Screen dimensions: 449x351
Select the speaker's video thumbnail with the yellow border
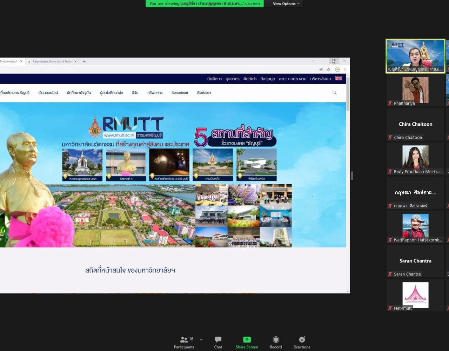click(x=415, y=56)
